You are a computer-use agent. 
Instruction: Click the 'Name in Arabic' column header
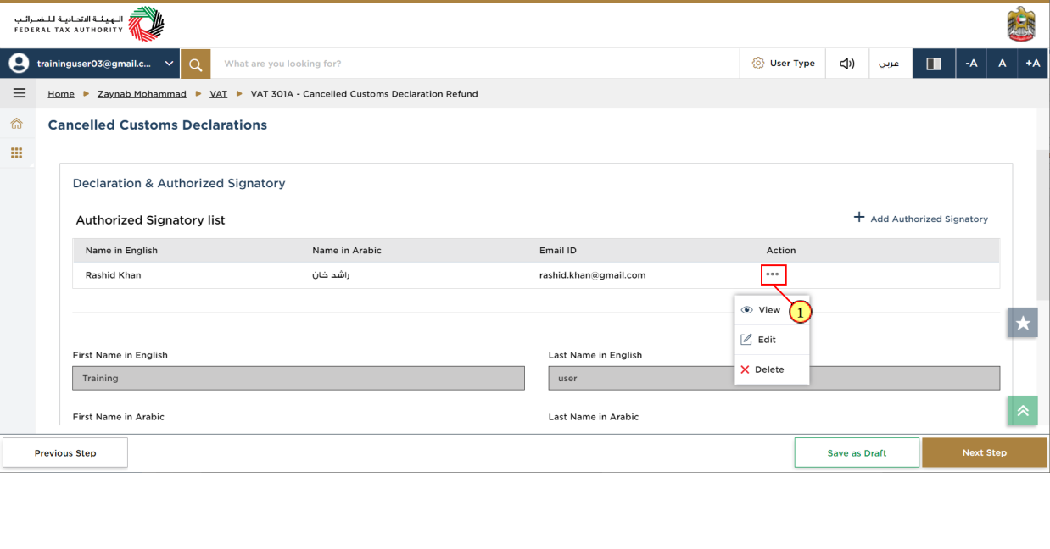[347, 251]
